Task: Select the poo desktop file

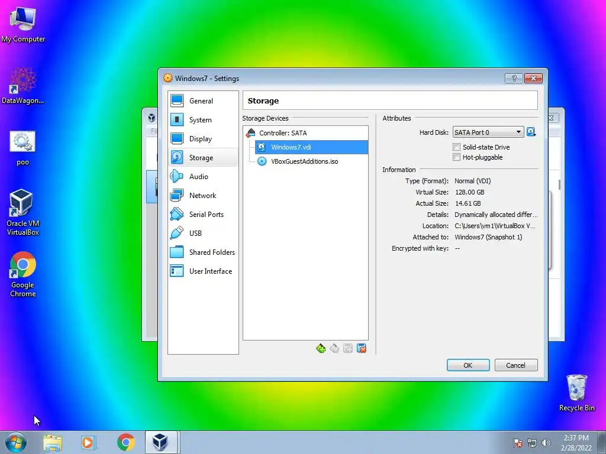Action: (x=23, y=148)
